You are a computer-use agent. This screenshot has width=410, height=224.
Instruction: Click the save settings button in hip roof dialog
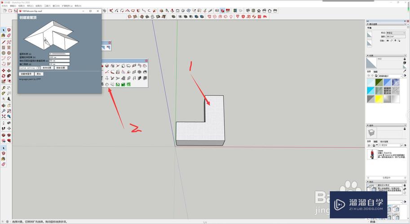pos(47,68)
